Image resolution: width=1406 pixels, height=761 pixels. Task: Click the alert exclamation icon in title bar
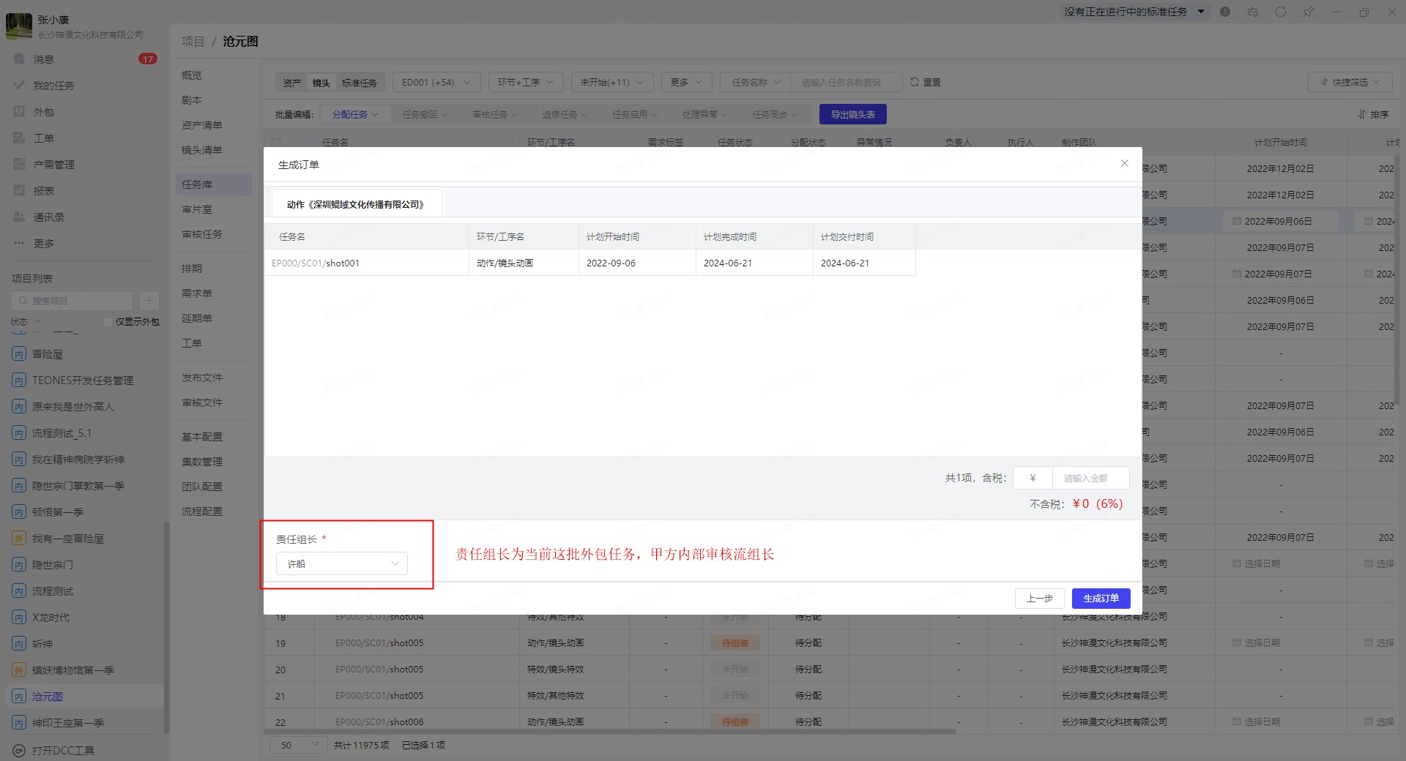[1225, 12]
